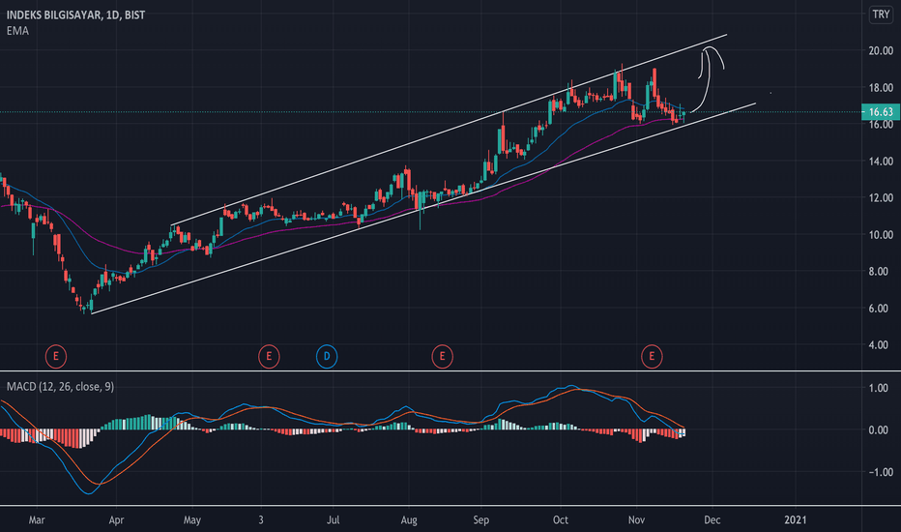Click the 4.00 price axis label
Viewport: 901px width, 532px height.
(x=881, y=345)
